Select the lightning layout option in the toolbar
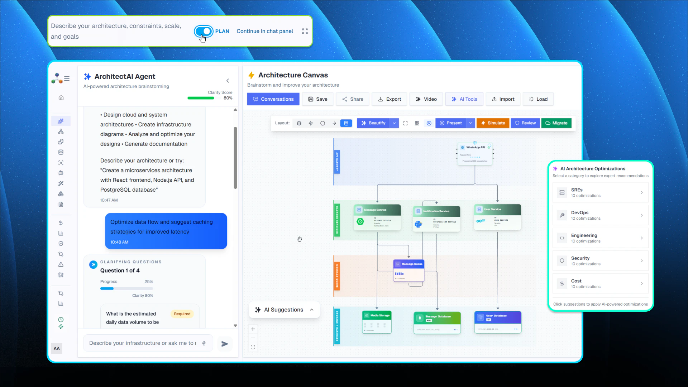Screen dimensions: 688x387 tap(311, 123)
